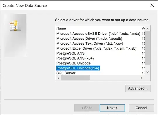Close the Create New Data Source dialog
The width and height of the screenshot is (158, 115).
point(152,5)
